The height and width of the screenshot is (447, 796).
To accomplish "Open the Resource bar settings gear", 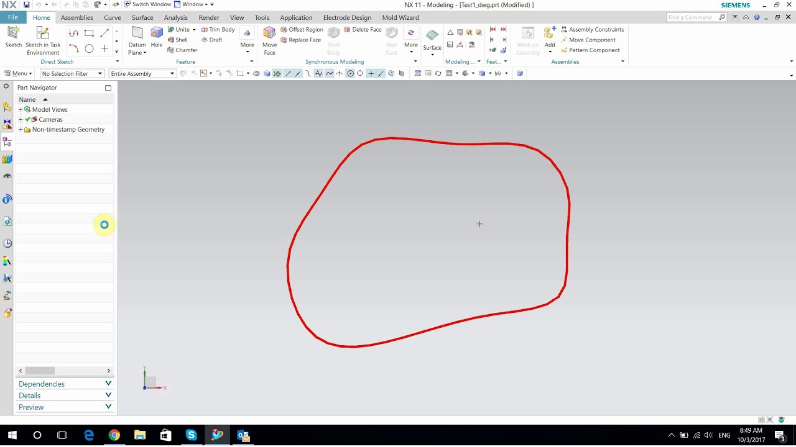I will click(x=6, y=86).
